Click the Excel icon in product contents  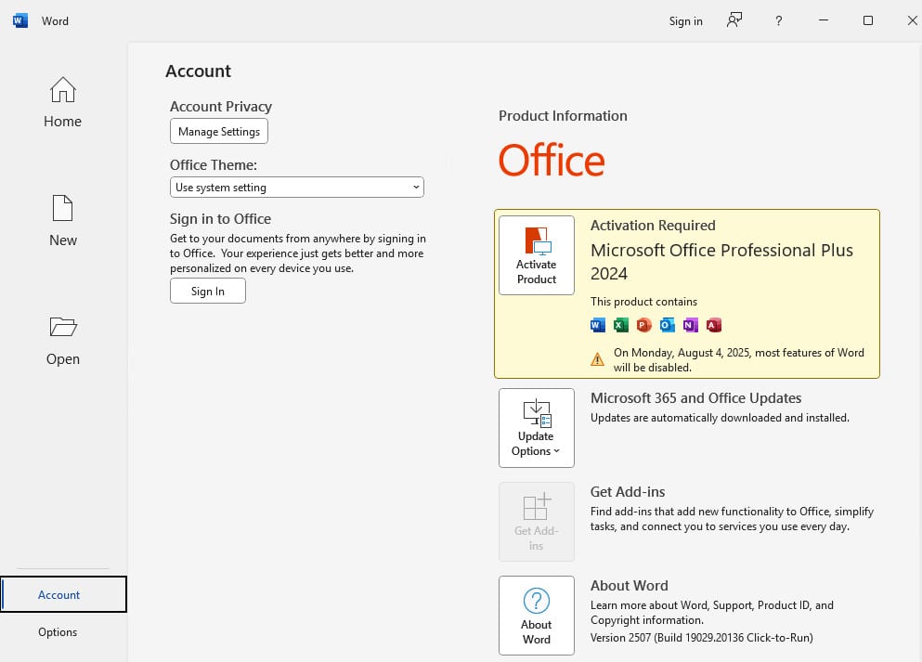point(621,325)
